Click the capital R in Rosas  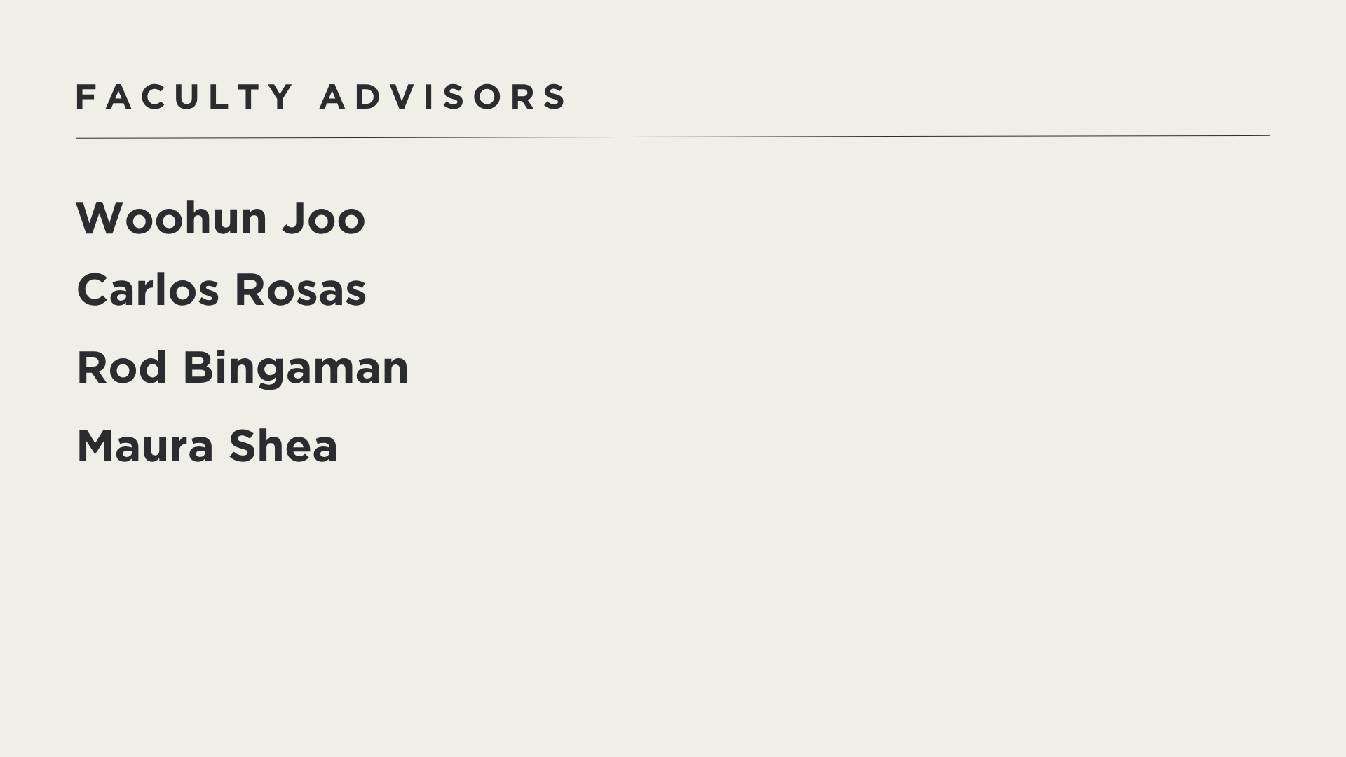click(249, 290)
